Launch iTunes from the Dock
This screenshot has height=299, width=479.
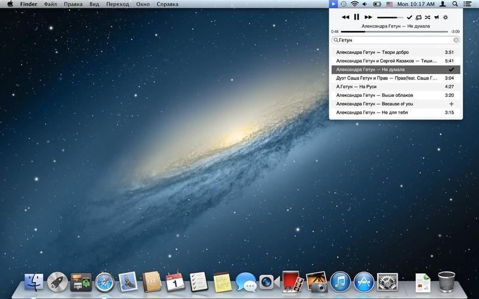[340, 282]
